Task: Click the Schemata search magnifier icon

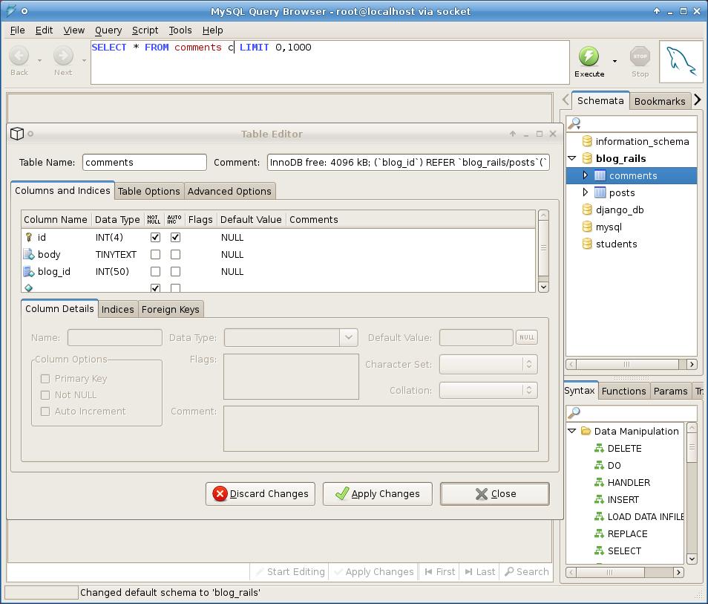Action: click(574, 123)
